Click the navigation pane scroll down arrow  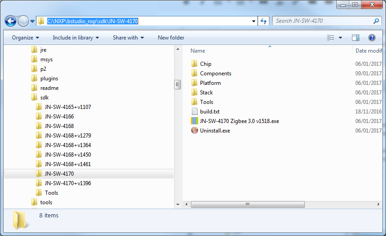click(178, 205)
